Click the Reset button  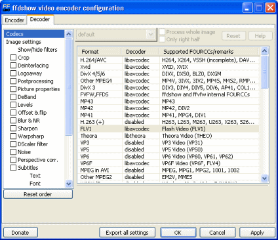tap(233, 36)
